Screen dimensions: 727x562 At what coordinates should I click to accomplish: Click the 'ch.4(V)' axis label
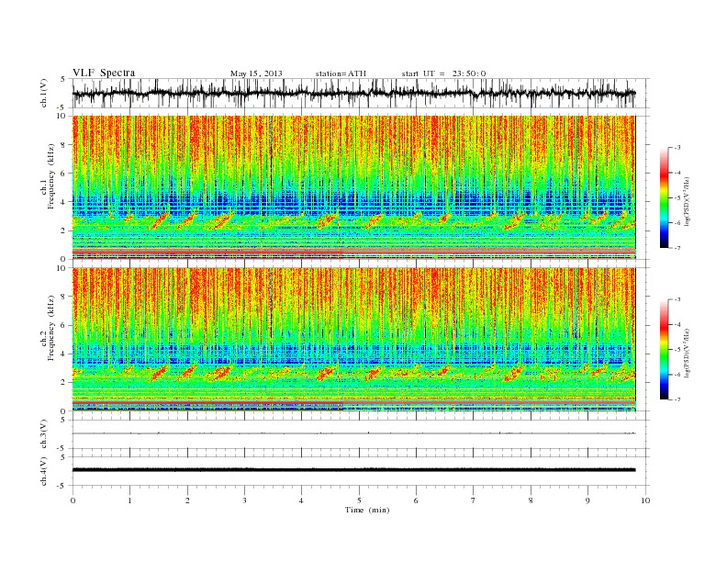(44, 471)
